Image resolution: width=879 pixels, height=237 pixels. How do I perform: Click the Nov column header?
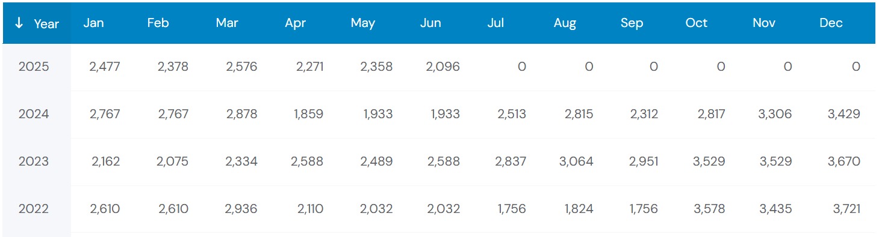(x=763, y=23)
